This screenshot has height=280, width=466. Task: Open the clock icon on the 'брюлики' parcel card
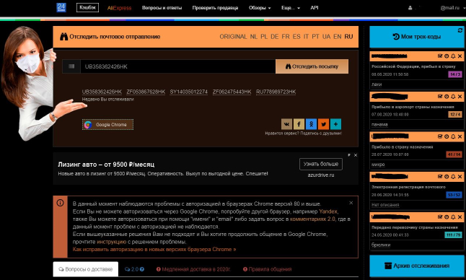click(x=447, y=217)
